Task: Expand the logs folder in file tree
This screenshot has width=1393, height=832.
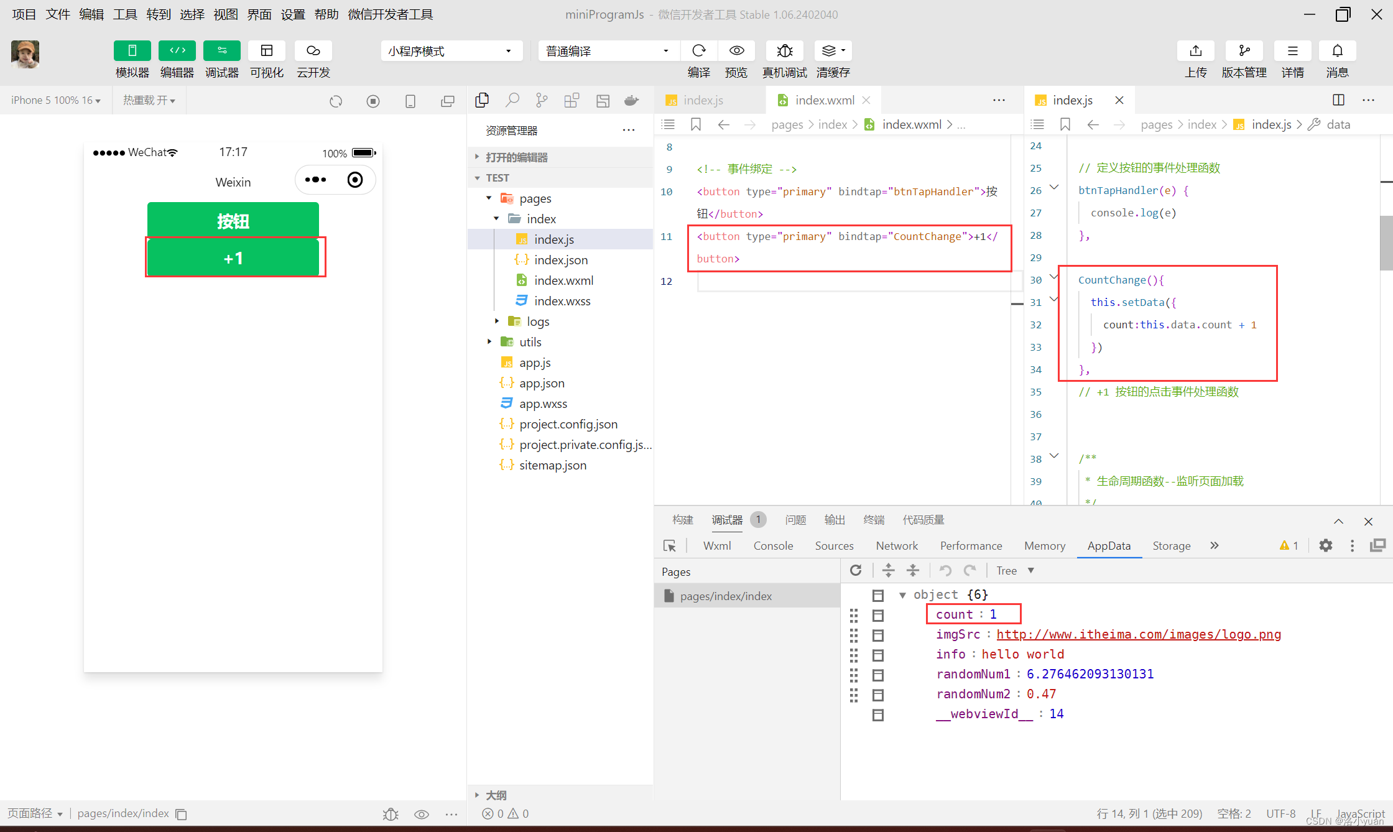Action: (538, 321)
